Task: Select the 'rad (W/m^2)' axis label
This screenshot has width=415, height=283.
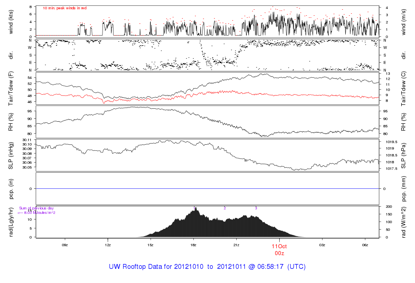Action: (x=403, y=222)
